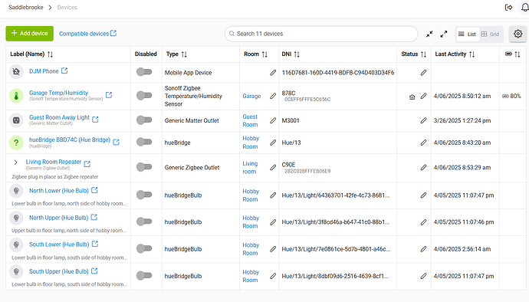Toggle Disabled switch for South Lower bulb

coord(144,248)
